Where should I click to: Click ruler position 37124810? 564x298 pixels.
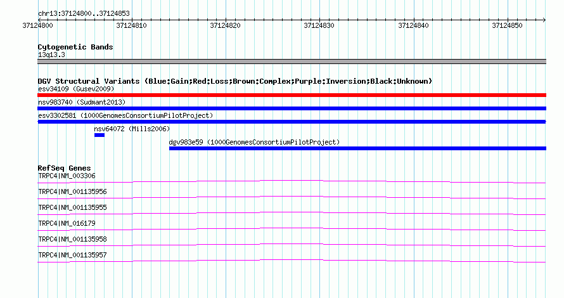coord(131,25)
